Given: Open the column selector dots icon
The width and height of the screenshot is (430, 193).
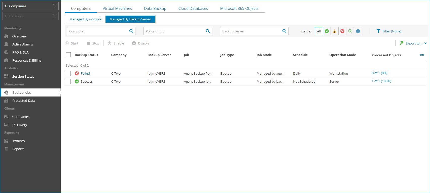Looking at the screenshot, I should [x=422, y=55].
